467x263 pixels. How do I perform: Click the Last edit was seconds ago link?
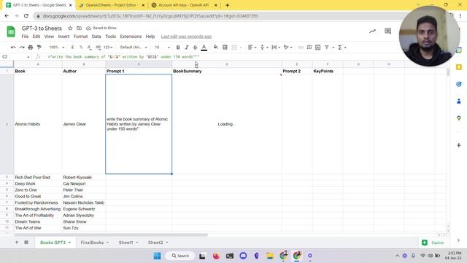(x=186, y=37)
